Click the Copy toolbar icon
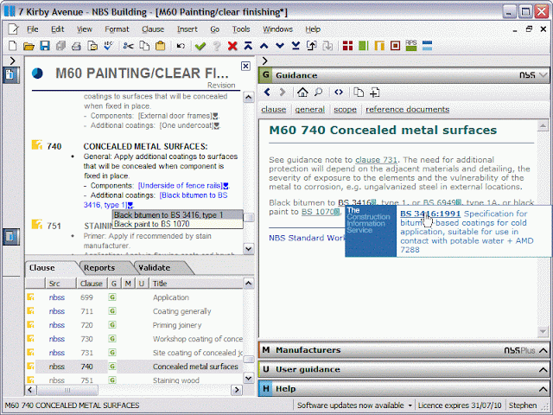Image resolution: width=553 pixels, height=415 pixels. [x=144, y=46]
